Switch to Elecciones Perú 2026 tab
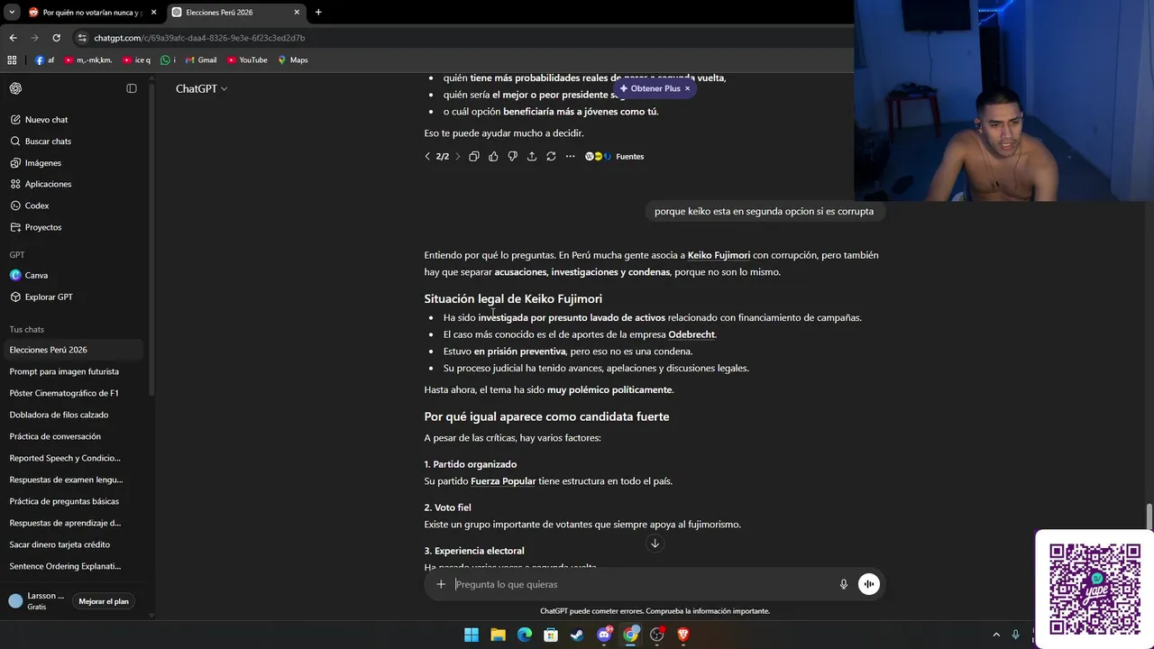Viewport: 1154px width, 649px height. tap(236, 13)
